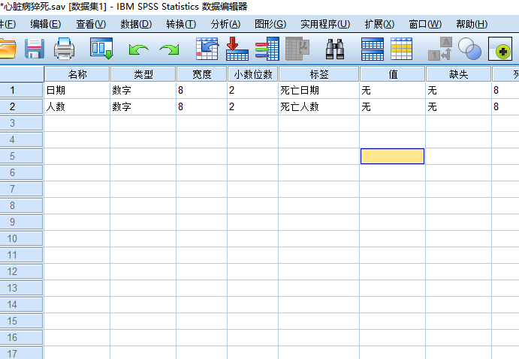
Task: Select row header 5
Action: (21, 156)
